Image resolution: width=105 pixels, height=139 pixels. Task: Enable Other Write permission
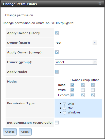(x=93, y=90)
